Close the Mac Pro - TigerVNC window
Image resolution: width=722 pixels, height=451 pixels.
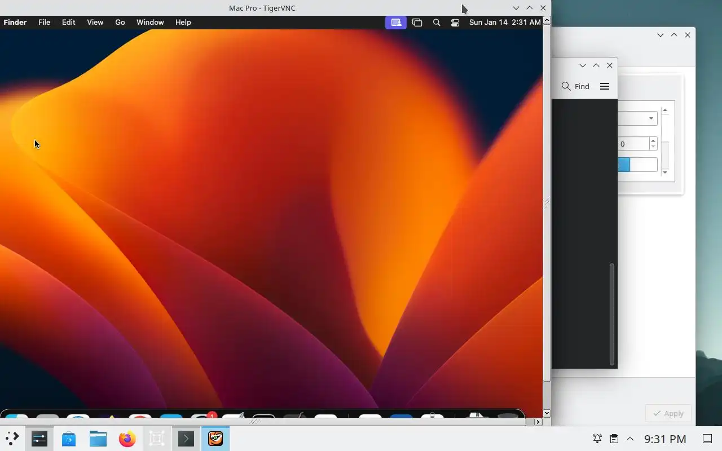click(543, 8)
